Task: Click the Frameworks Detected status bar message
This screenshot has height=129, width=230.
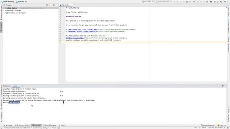Action: [x=32, y=128]
